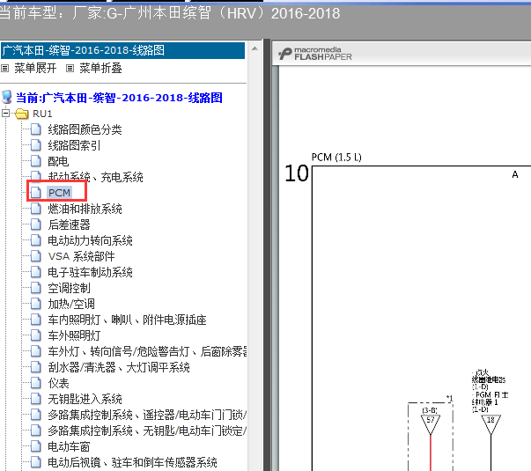Click page icon next to PCM
Viewport: 531px width, 471px height.
(x=36, y=193)
